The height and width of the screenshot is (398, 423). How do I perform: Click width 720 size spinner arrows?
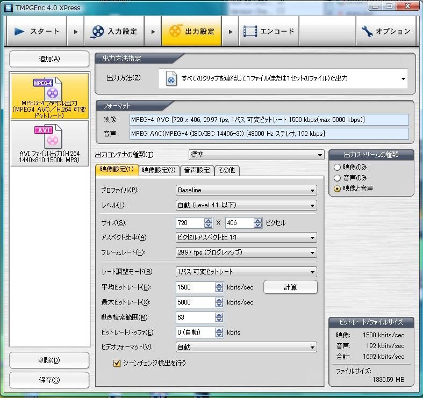point(208,223)
